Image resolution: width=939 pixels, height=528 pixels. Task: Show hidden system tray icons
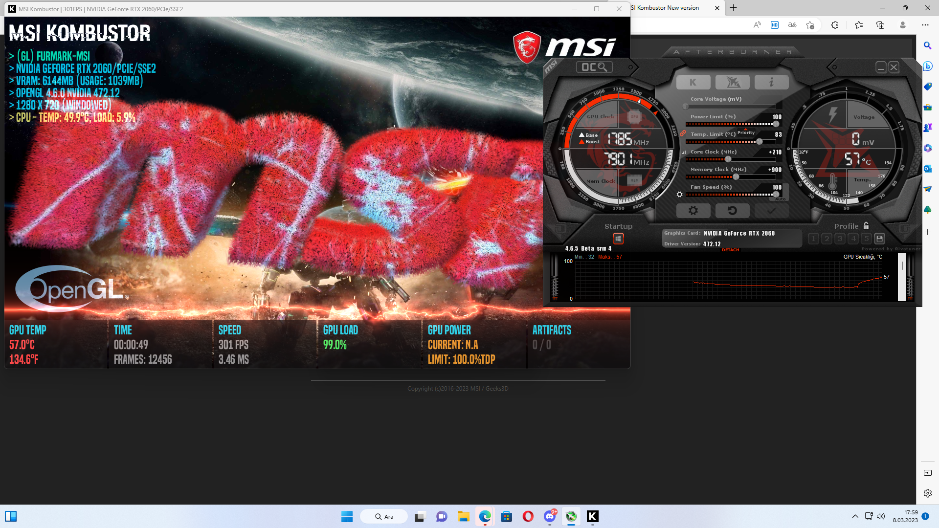[x=855, y=516]
